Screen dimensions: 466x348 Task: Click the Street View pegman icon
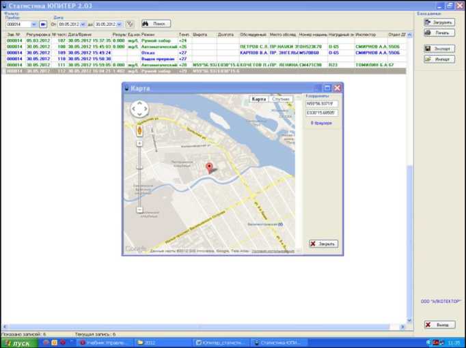pyautogui.click(x=139, y=130)
